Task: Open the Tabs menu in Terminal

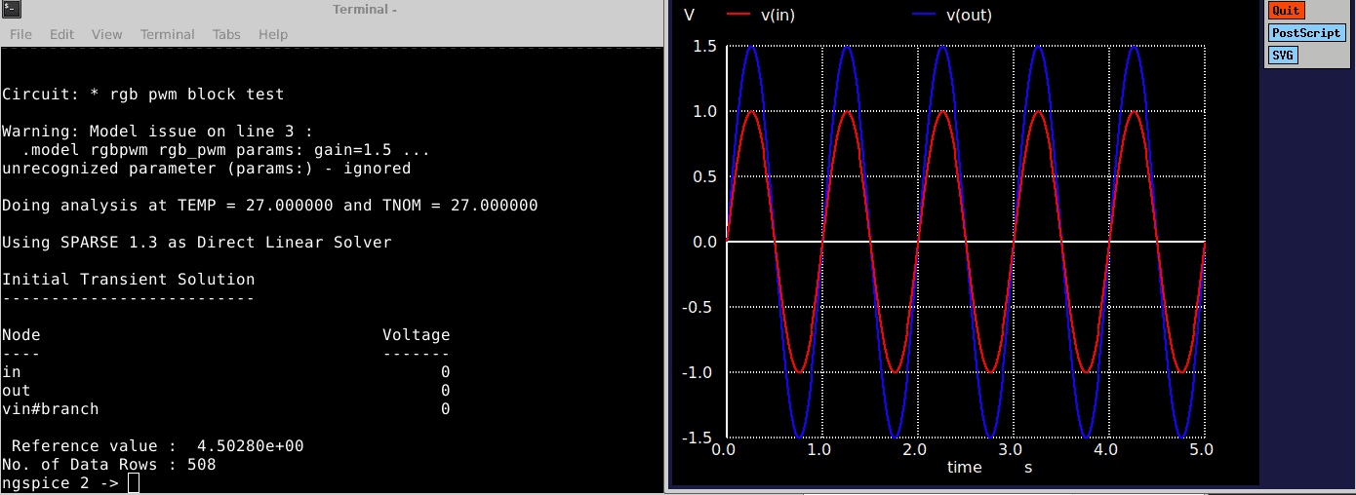Action: 226,34
